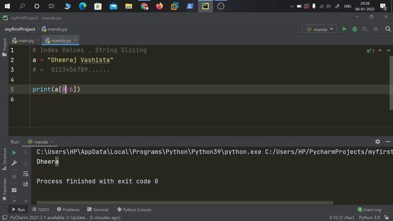This screenshot has height=221, width=393.
Task: Go to previous highlighted problem arrow
Action: (x=380, y=50)
